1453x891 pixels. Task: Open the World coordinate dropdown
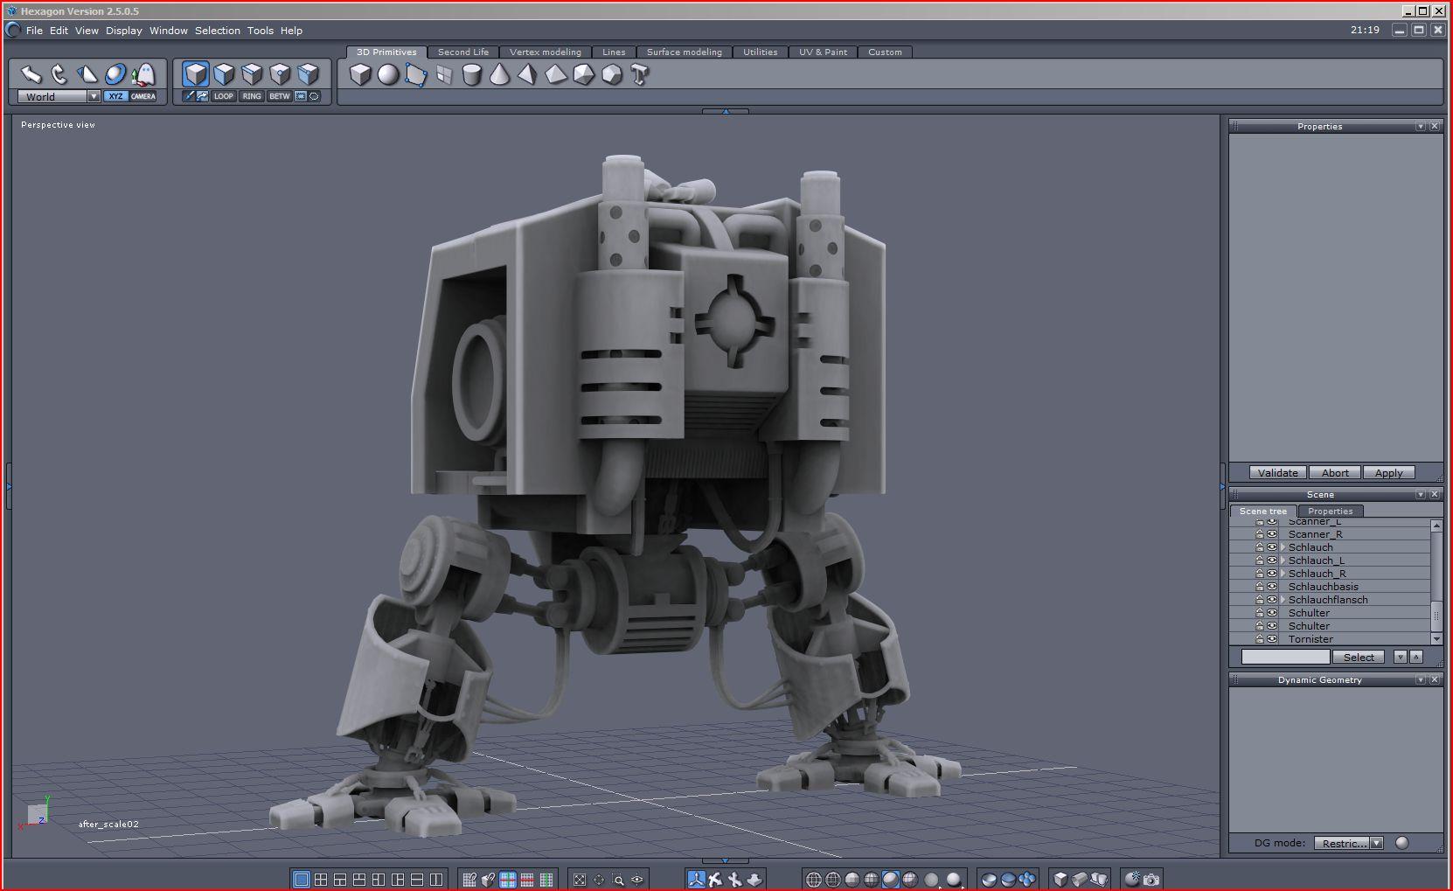click(x=94, y=96)
